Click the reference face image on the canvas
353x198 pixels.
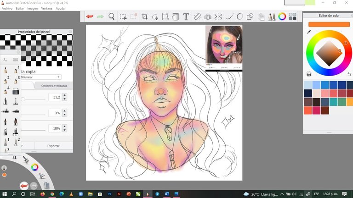point(224,44)
